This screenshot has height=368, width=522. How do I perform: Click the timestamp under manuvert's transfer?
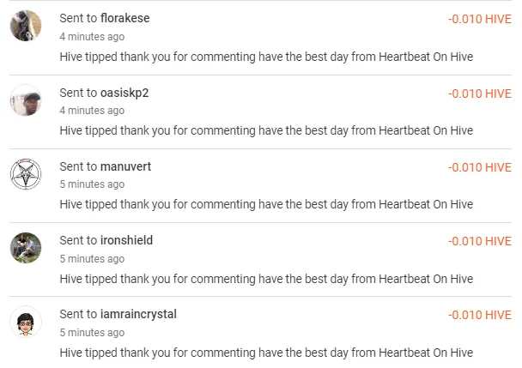[92, 184]
